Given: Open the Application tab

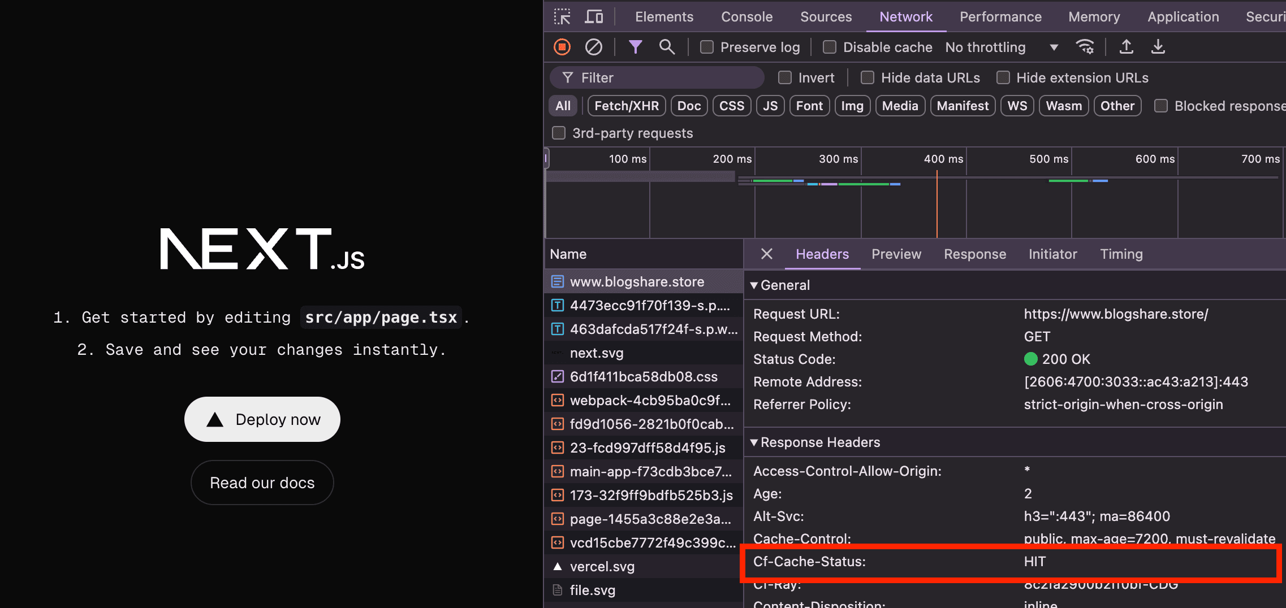Looking at the screenshot, I should coord(1183,16).
